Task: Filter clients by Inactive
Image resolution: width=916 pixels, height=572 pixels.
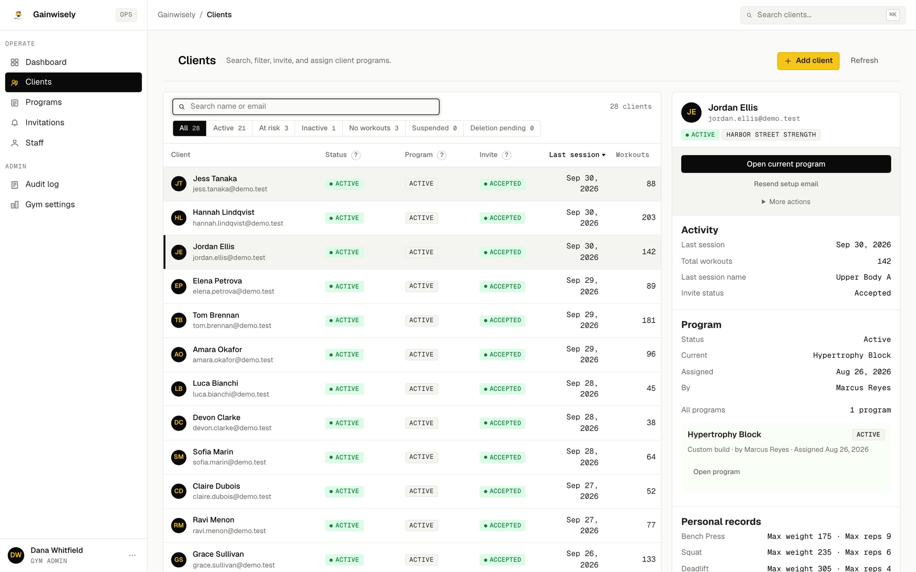Action: coord(318,128)
